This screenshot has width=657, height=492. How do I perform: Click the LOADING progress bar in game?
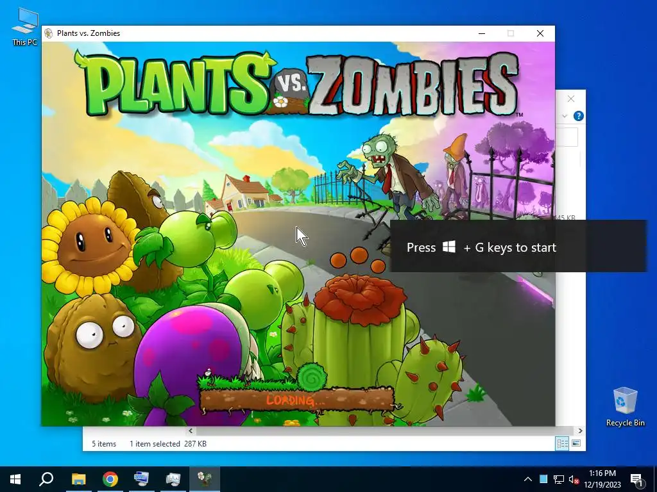296,399
